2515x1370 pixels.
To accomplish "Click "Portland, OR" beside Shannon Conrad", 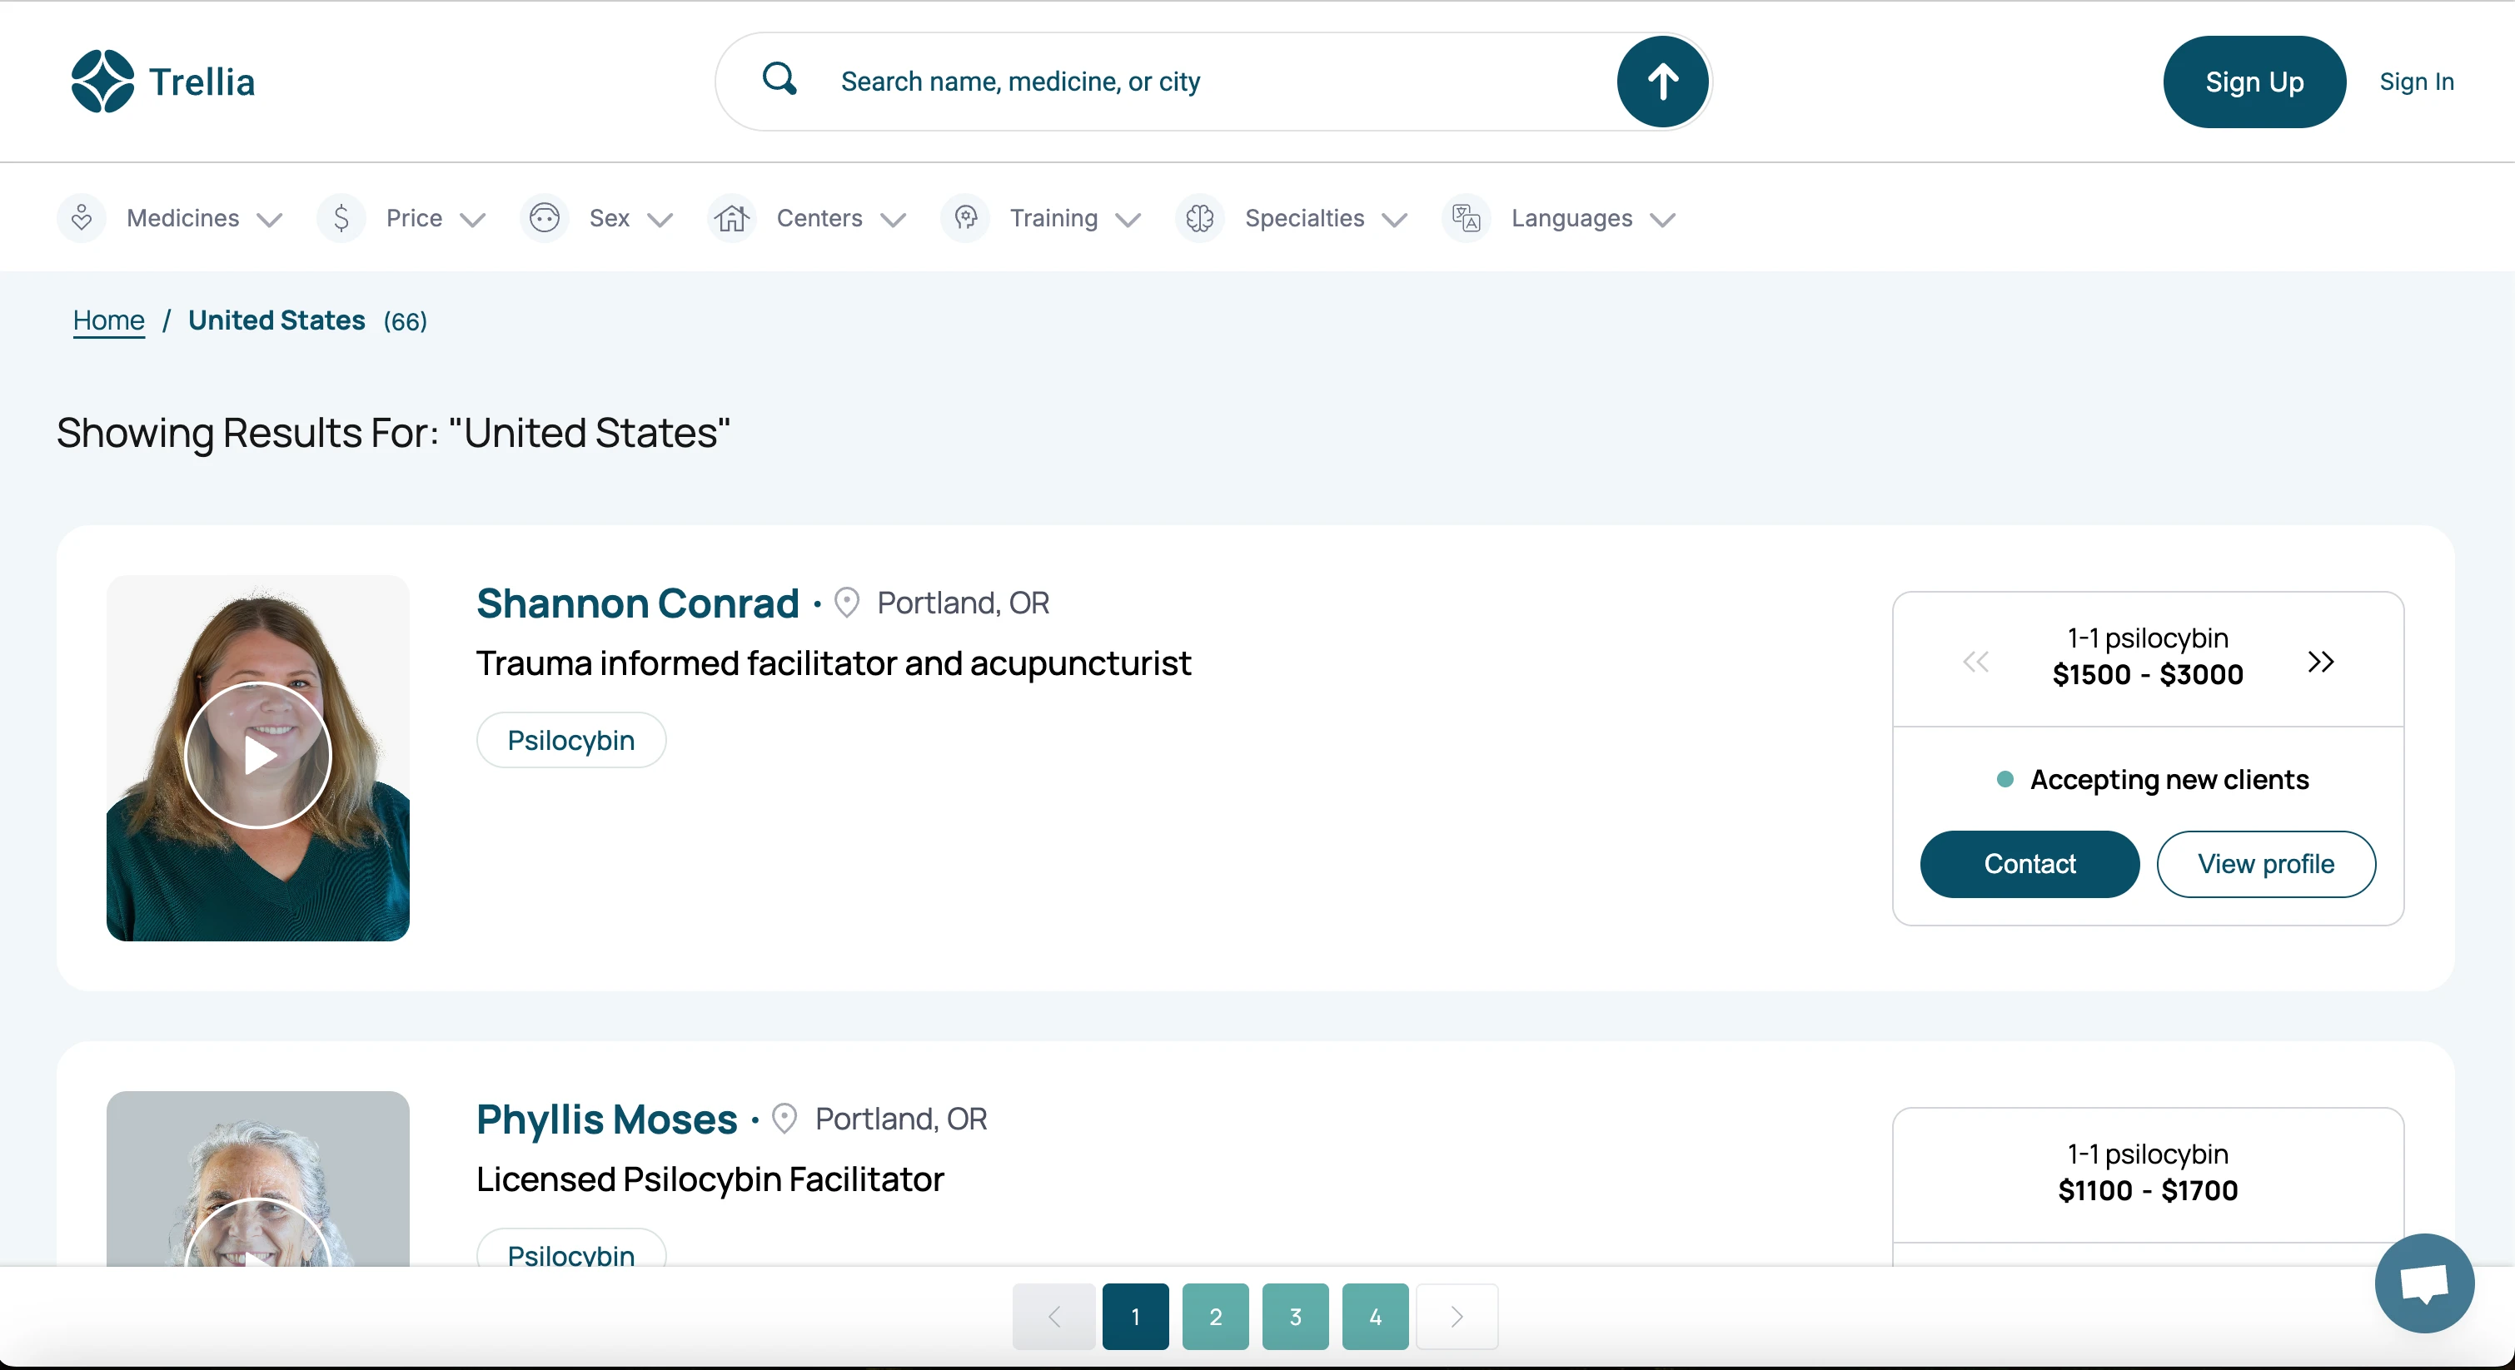I will (964, 603).
